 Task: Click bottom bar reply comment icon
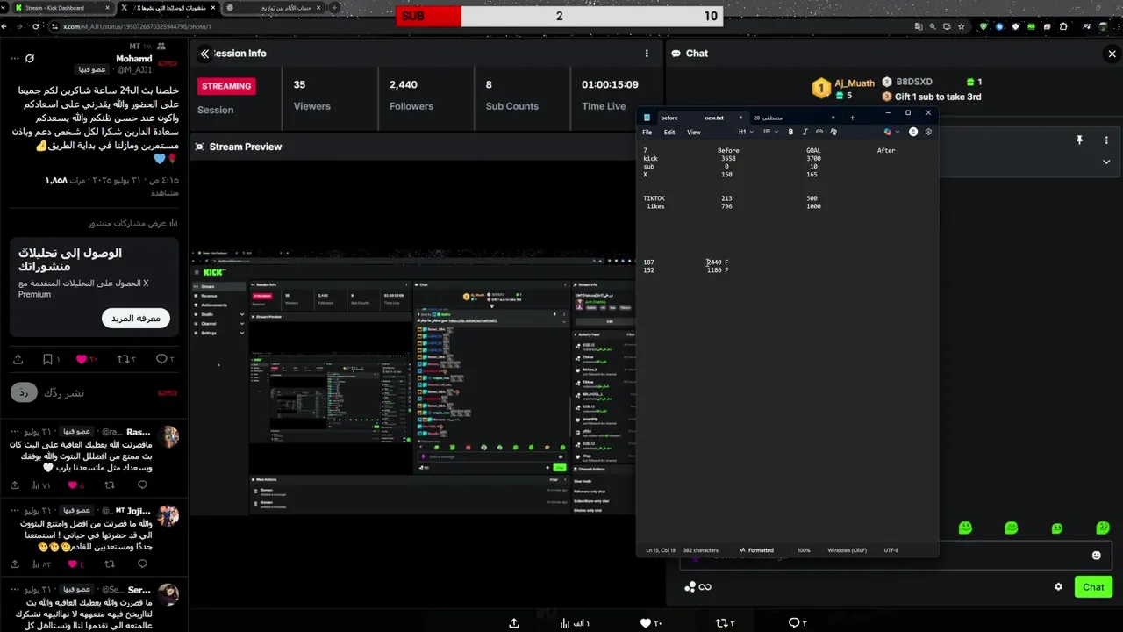click(x=793, y=622)
